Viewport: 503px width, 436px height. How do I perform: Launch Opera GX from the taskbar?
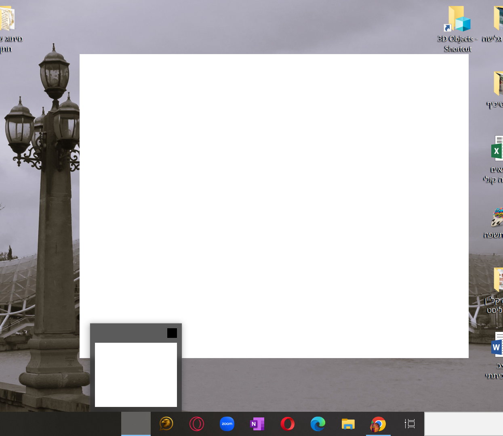pos(197,424)
